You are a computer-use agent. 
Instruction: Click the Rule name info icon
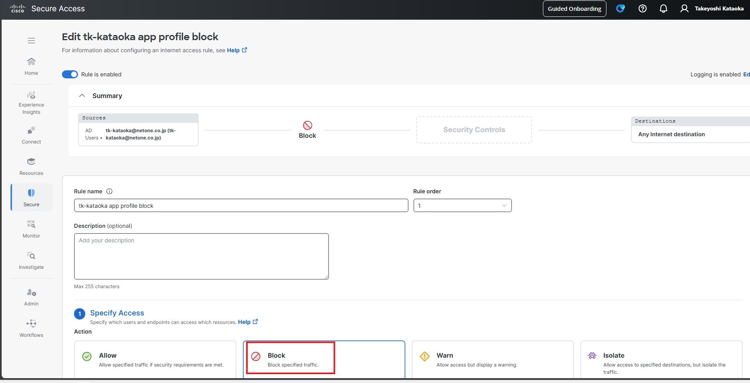pos(109,191)
